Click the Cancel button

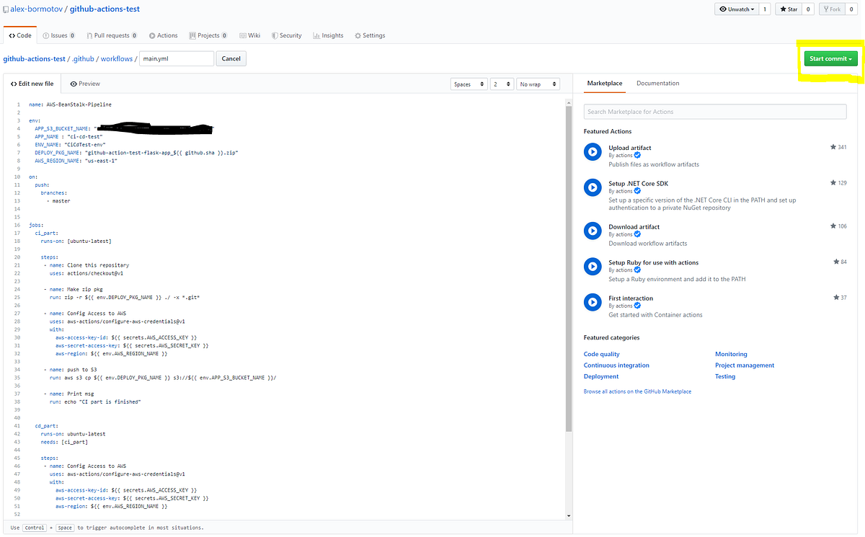pos(231,58)
